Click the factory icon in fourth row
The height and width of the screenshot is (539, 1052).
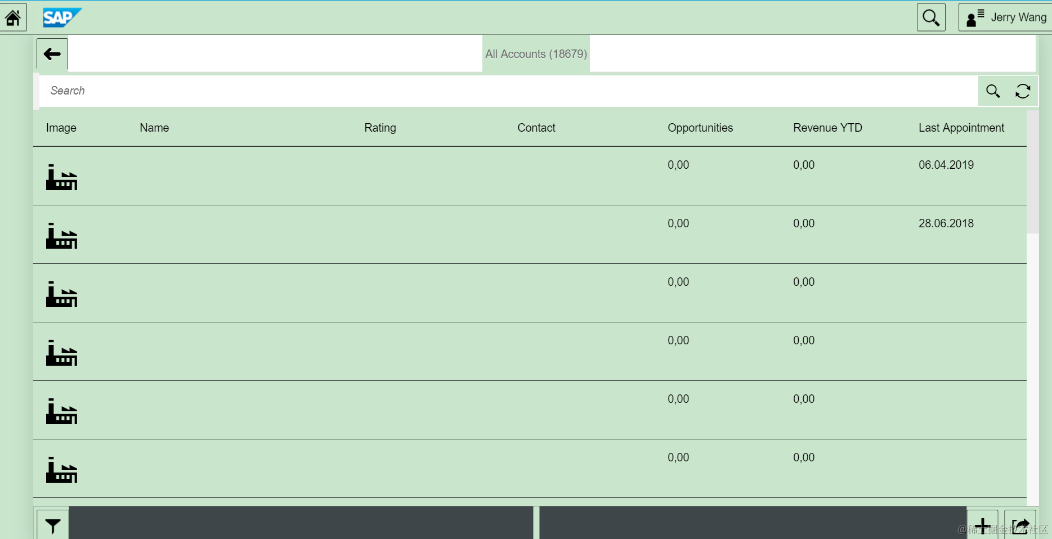(x=61, y=353)
